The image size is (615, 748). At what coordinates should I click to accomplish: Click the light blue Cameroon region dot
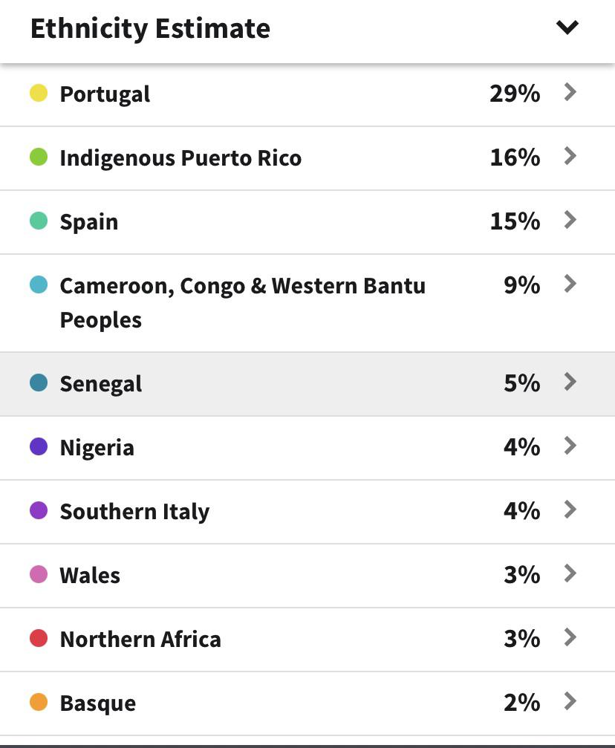pos(40,284)
